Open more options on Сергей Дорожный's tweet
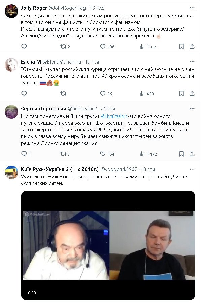This screenshot has height=303, width=201. (x=192, y=109)
